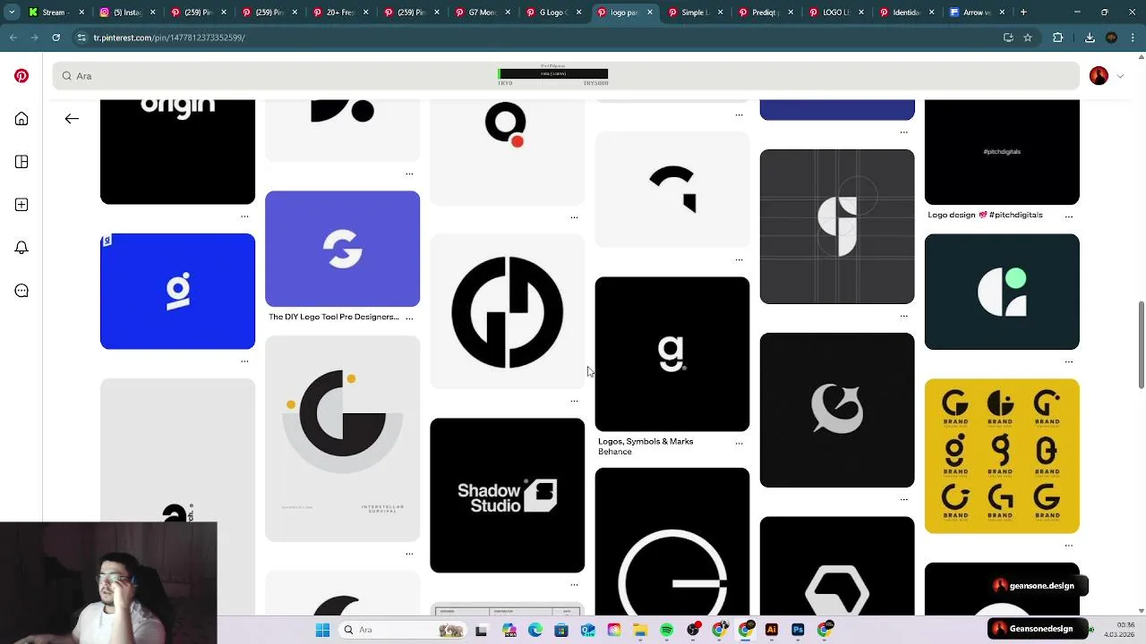Click the page vertical scrollbar thumb

pyautogui.click(x=1141, y=345)
